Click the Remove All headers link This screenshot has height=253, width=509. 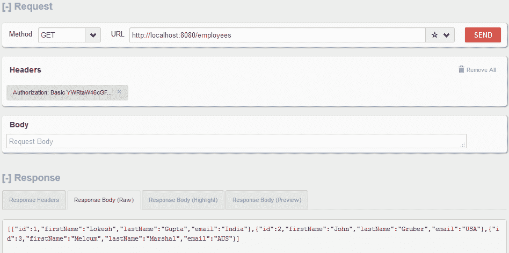[x=481, y=70]
